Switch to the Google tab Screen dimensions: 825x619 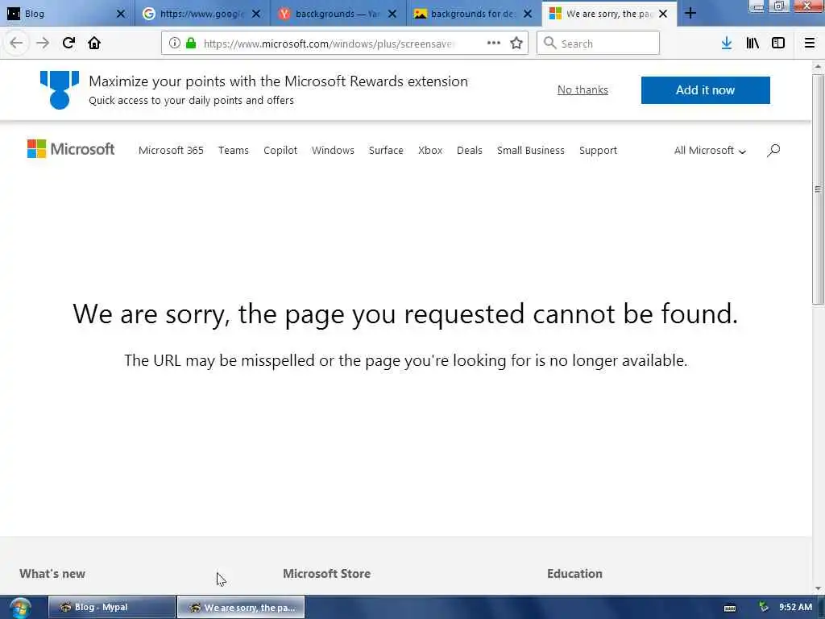(202, 14)
